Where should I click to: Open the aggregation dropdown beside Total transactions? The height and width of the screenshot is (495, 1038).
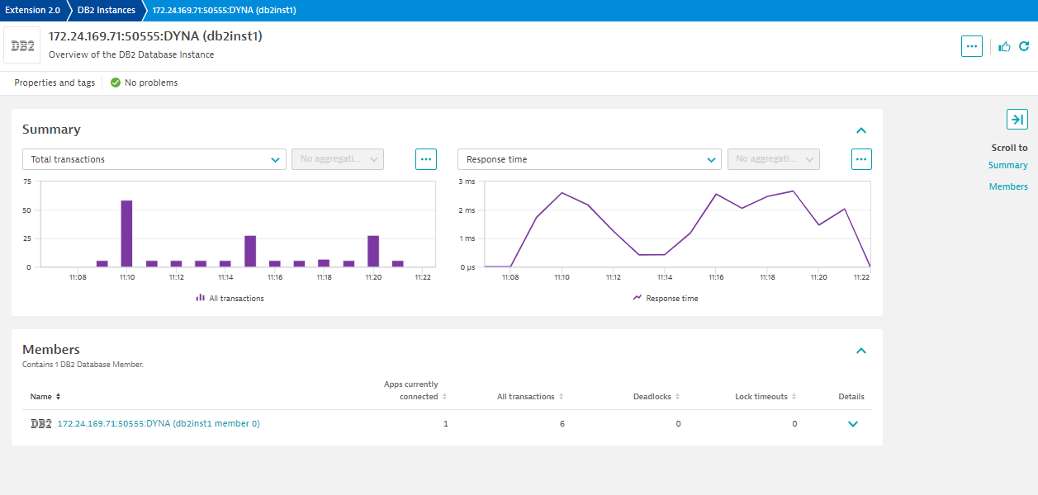[x=338, y=159]
